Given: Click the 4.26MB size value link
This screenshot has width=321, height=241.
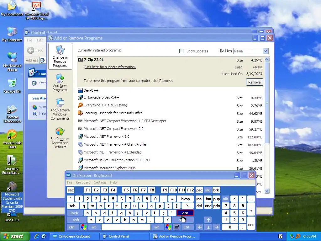Looking at the screenshot, I should [256, 60].
